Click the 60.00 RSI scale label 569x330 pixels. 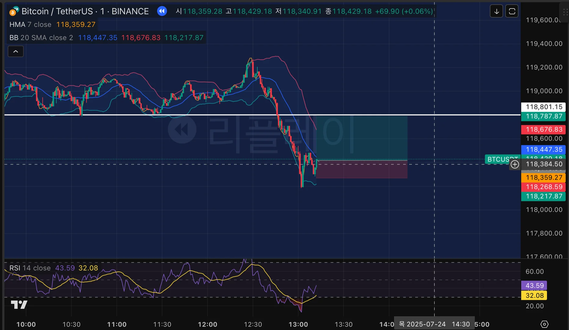tap(535, 271)
